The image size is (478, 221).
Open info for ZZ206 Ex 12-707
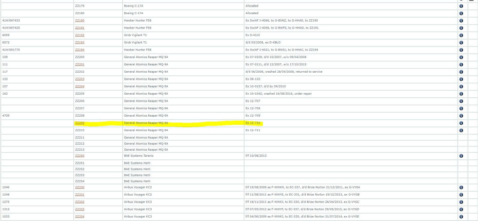[x=461, y=101]
